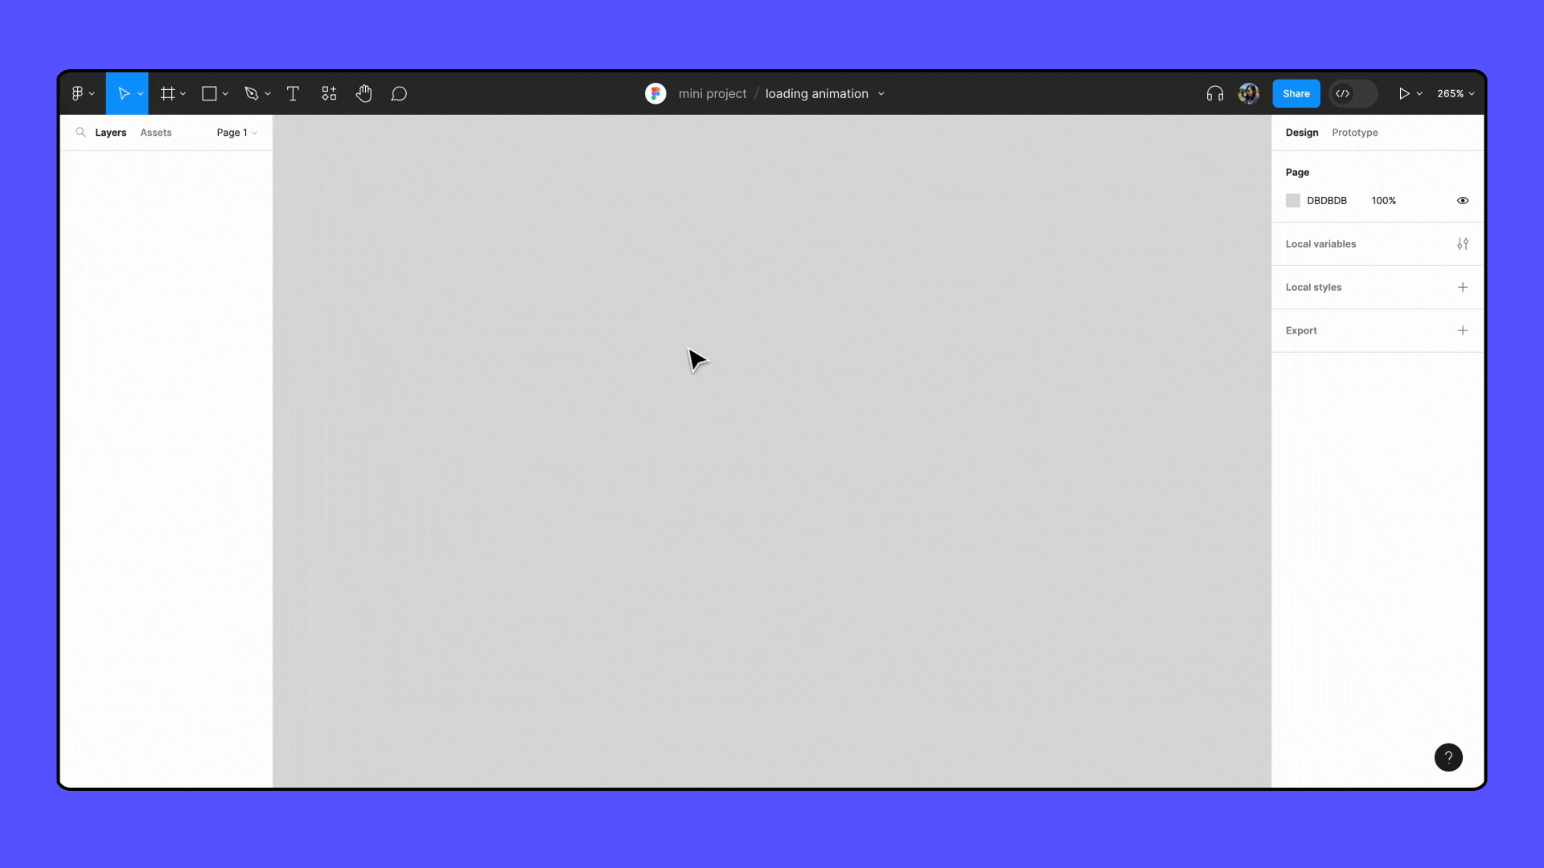1544x868 pixels.
Task: Click the loading animation project title
Action: pyautogui.click(x=818, y=93)
